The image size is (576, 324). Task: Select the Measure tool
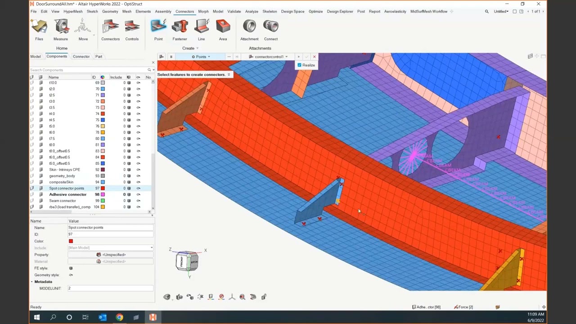[61, 30]
